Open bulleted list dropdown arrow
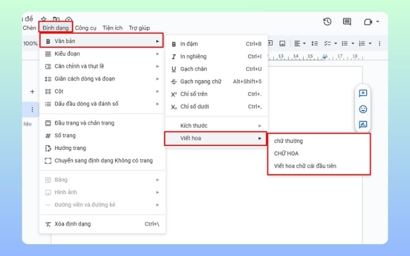The width and height of the screenshot is (410, 256). pos(353,44)
